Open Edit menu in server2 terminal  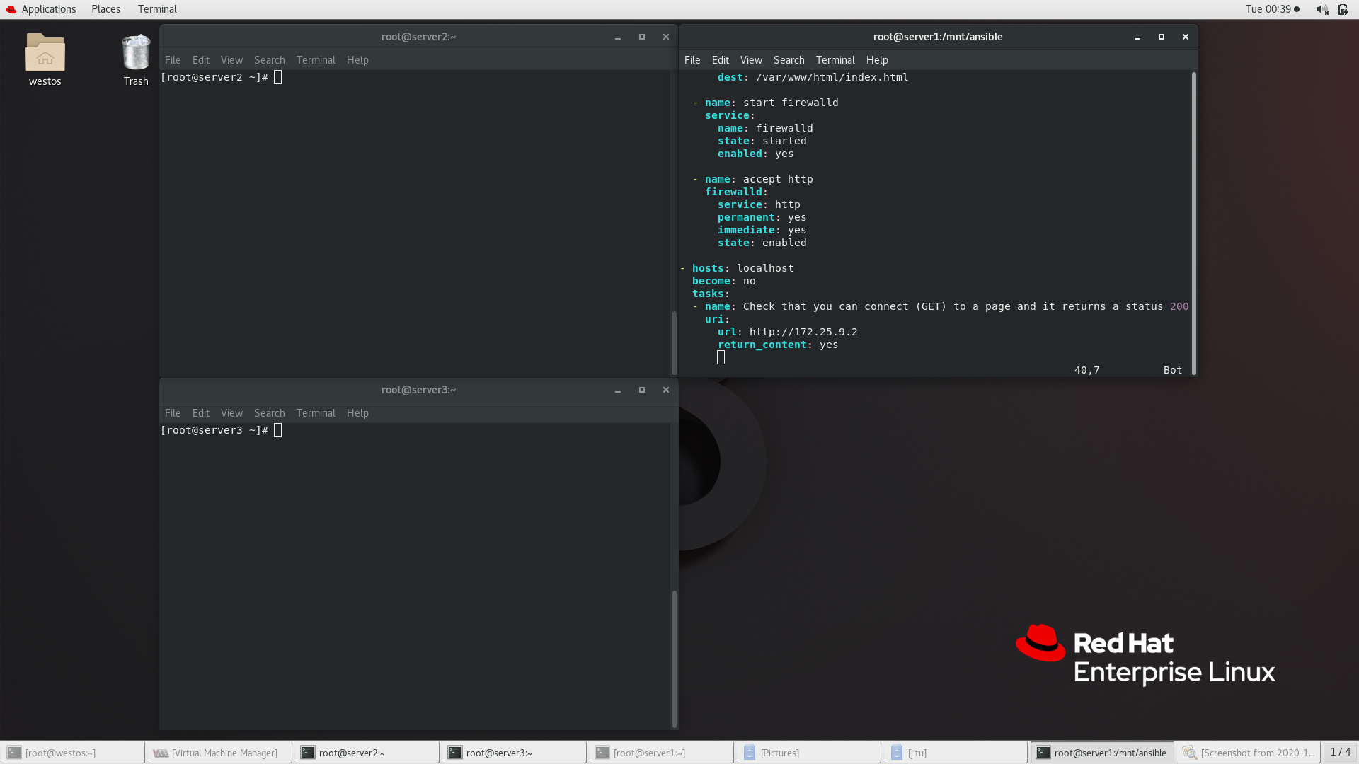tap(200, 60)
